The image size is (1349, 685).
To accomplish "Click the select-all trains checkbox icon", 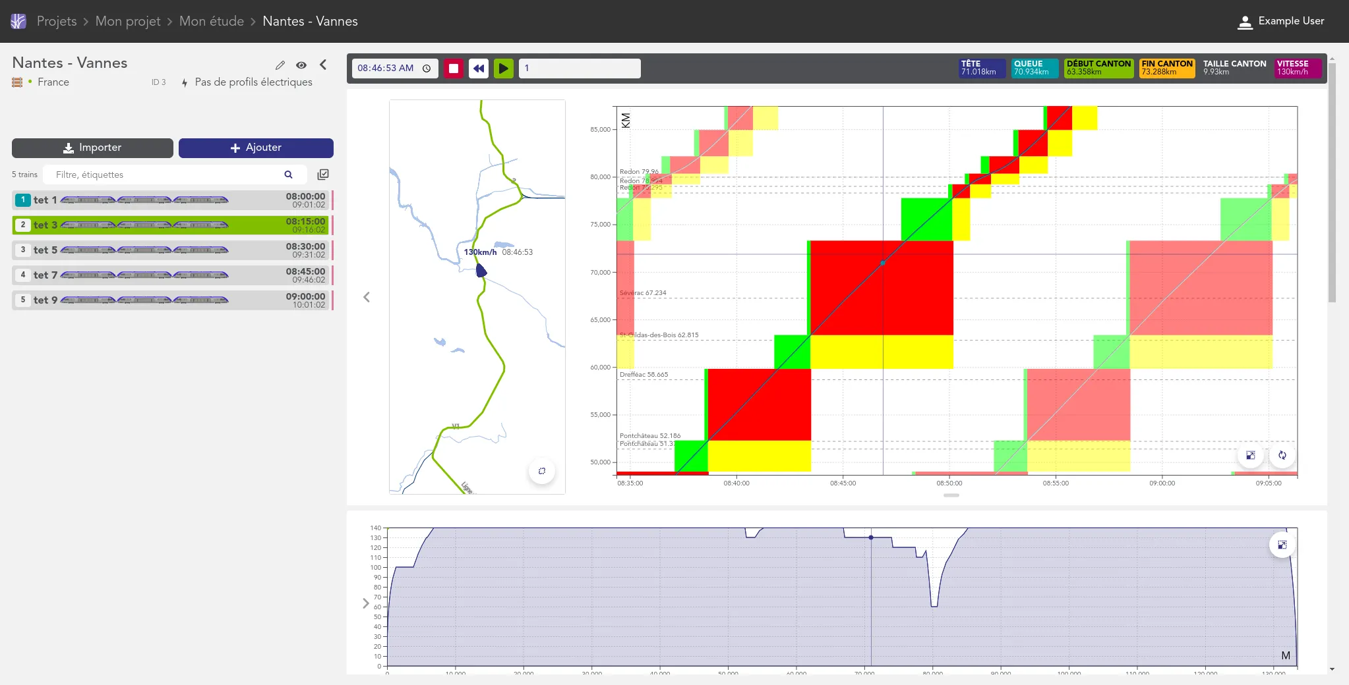I will [x=323, y=175].
